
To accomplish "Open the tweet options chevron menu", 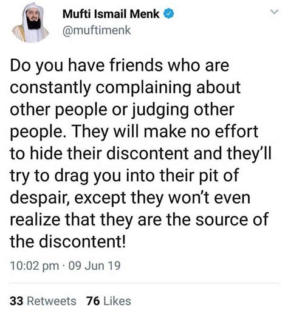I will pyautogui.click(x=275, y=12).
